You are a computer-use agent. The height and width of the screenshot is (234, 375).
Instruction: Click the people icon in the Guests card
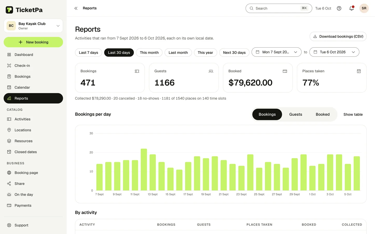tap(211, 71)
